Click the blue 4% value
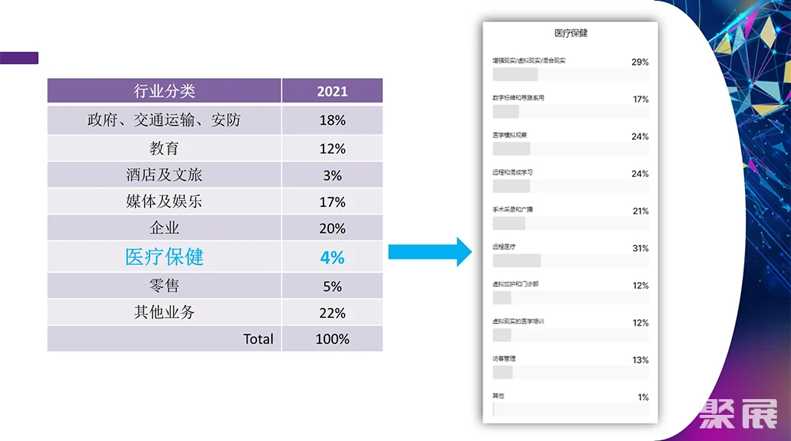Image resolution: width=791 pixels, height=441 pixels. [x=332, y=258]
